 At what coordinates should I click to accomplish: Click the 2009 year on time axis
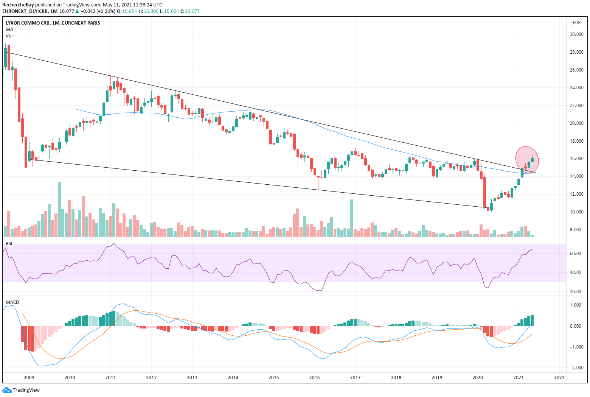29,378
